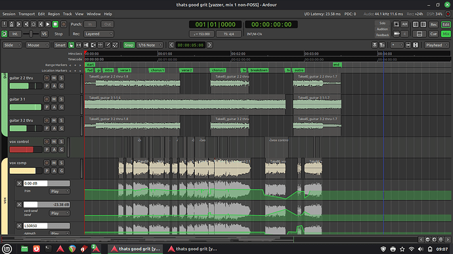Click the Int. sync source button
Screen dimensions: 453x254
click(x=14, y=34)
